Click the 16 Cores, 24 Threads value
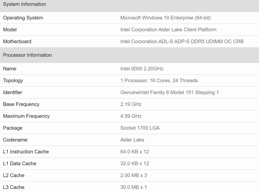This screenshot has height=191, width=259. [x=159, y=81]
